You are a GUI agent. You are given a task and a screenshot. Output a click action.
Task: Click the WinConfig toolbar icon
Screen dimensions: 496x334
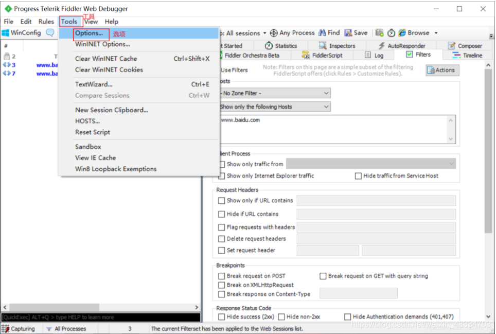pos(6,33)
